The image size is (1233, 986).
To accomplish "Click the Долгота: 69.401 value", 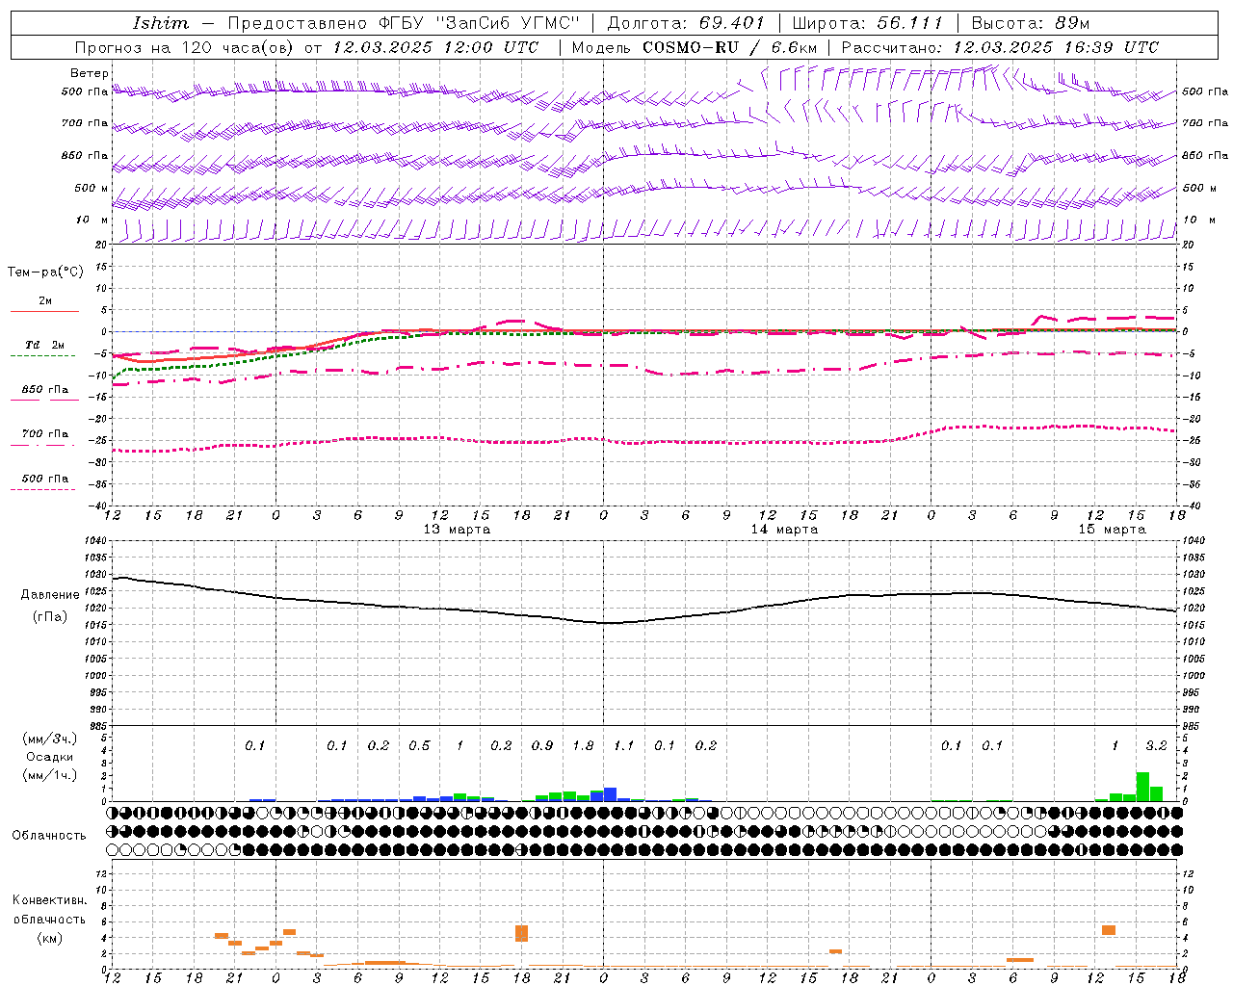I will click(x=686, y=23).
